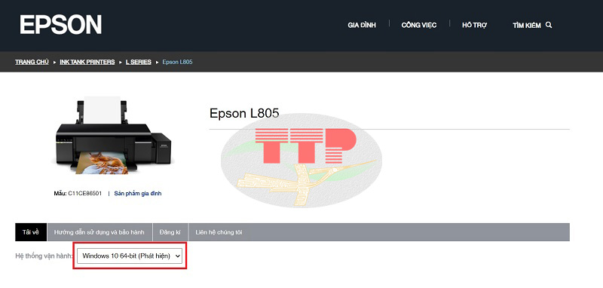The image size is (603, 288).
Task: Click the magnifying glass search icon
Action: pos(549,25)
